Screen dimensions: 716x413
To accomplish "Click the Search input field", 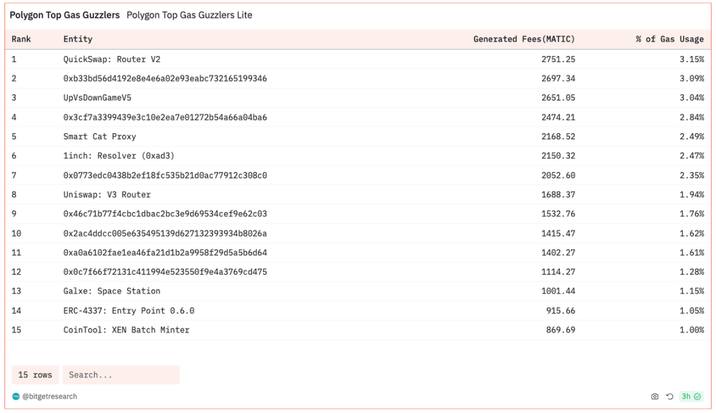I will coord(121,375).
